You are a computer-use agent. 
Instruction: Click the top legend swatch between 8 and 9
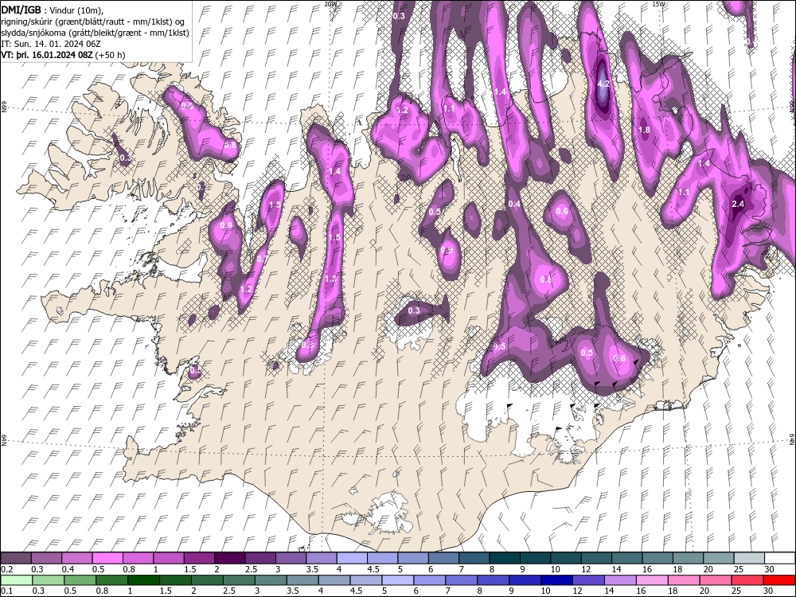(505, 558)
